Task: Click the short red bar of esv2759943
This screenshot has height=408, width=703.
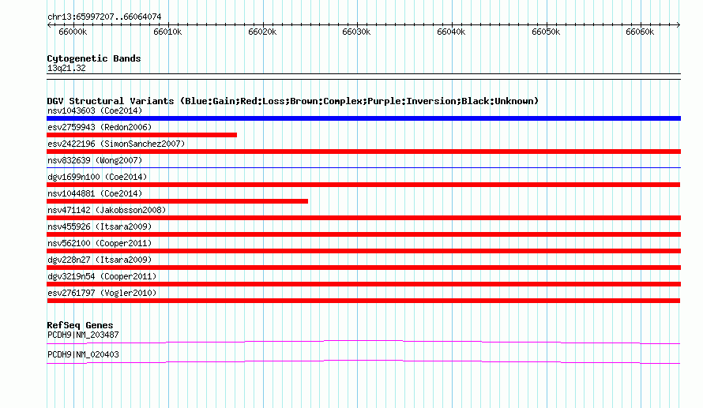Action: 141,135
